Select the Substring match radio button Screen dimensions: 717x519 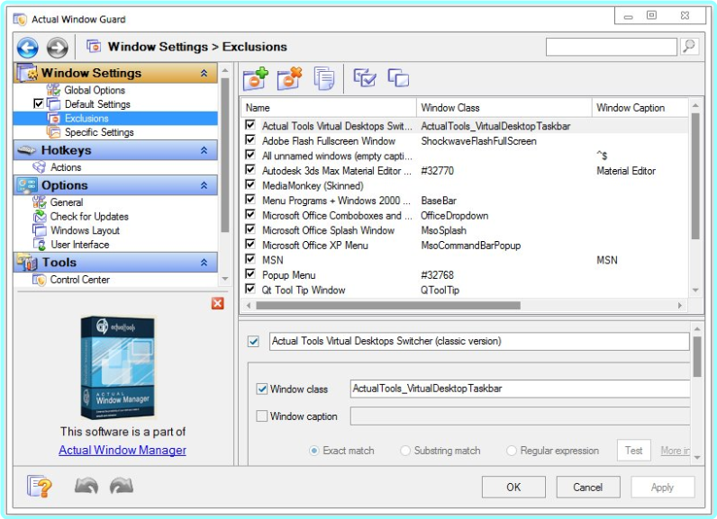click(405, 451)
